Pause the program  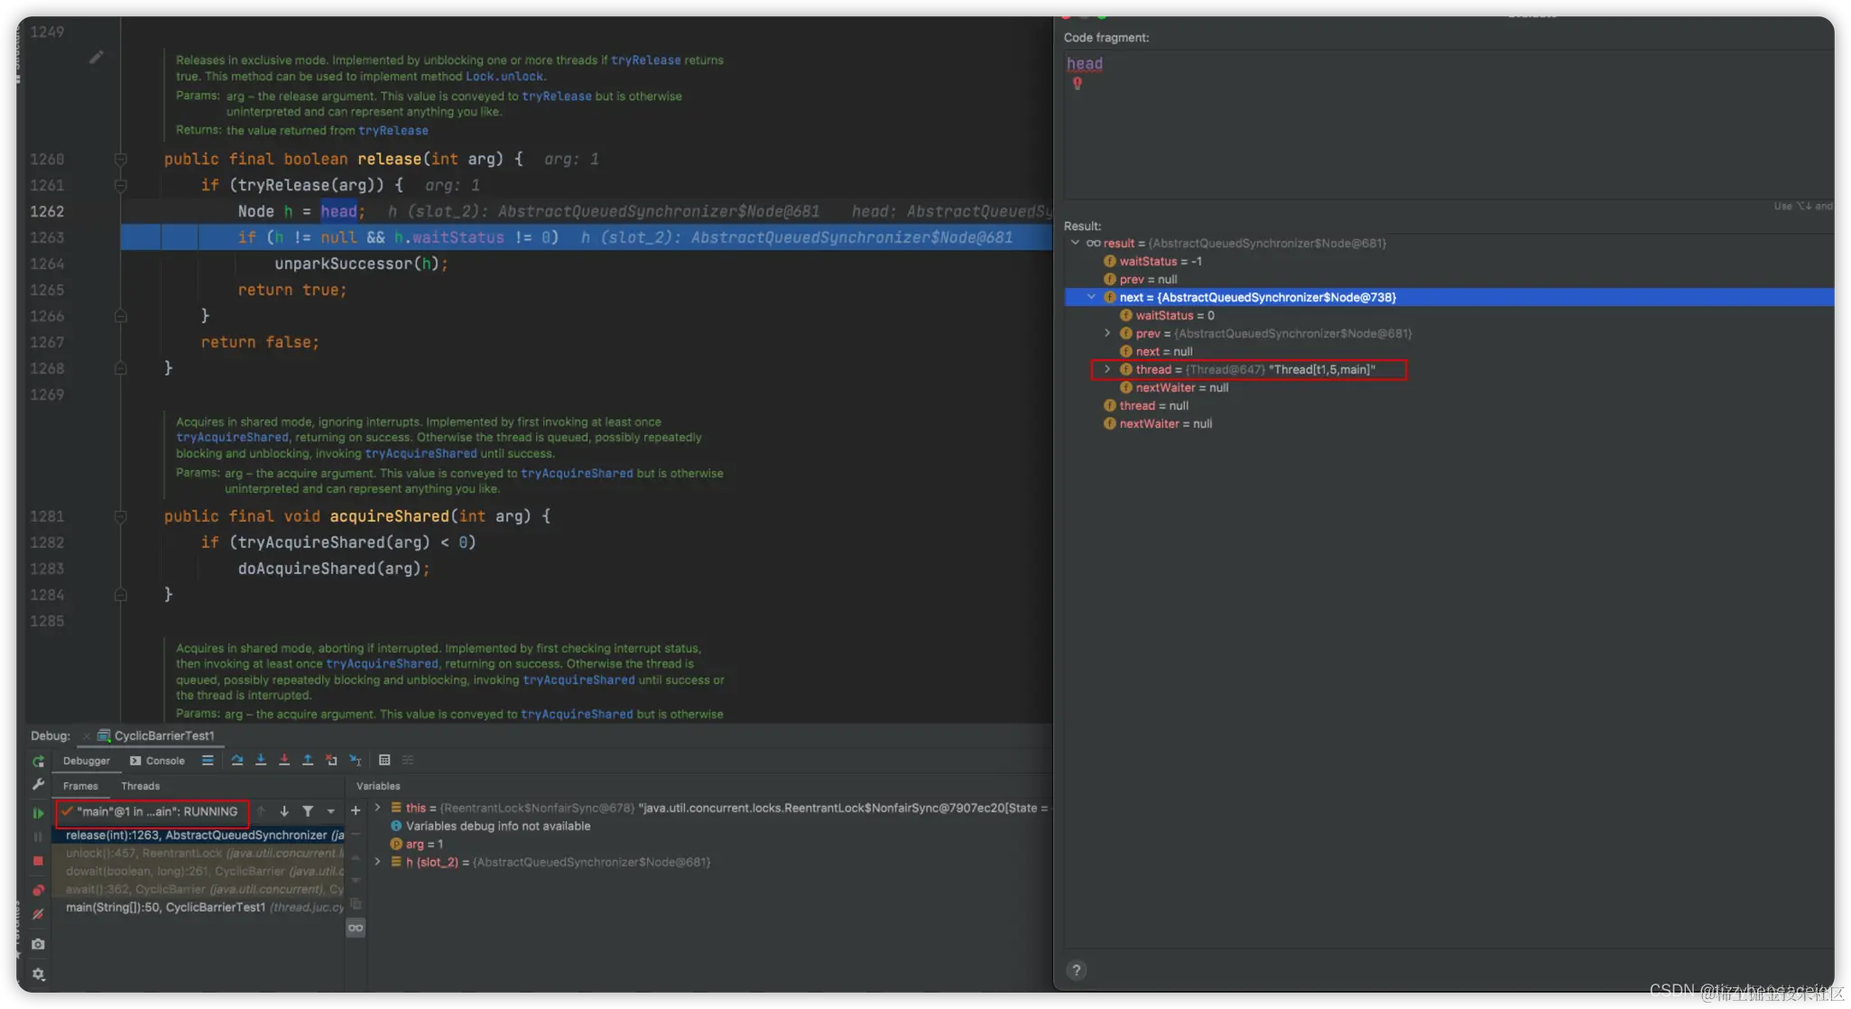(x=38, y=838)
